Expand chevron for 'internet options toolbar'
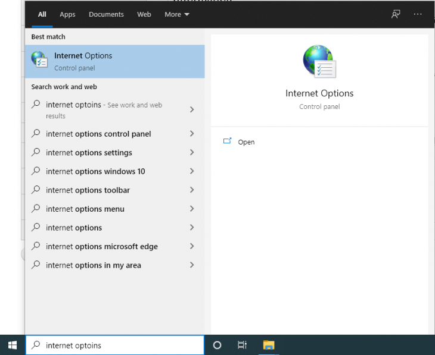The image size is (435, 355). pos(192,190)
